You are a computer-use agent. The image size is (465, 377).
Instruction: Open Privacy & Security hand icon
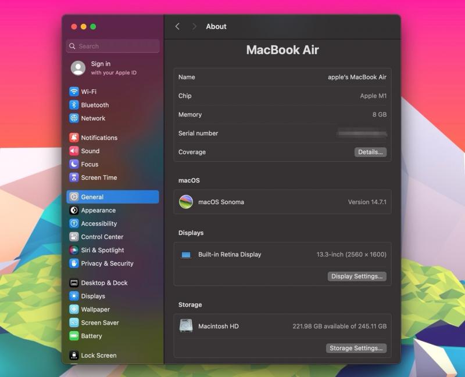74,263
